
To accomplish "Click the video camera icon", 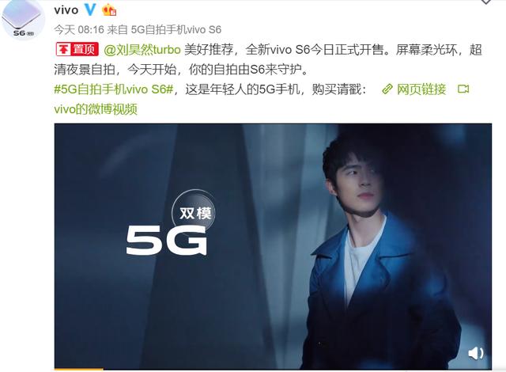I will pyautogui.click(x=463, y=89).
